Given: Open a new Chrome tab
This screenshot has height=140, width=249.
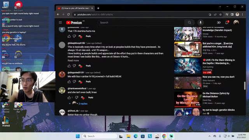Looking at the screenshot, I should coord(98,8).
